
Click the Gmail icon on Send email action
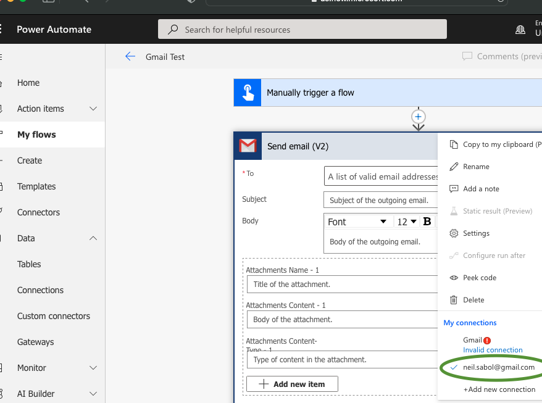coord(248,146)
